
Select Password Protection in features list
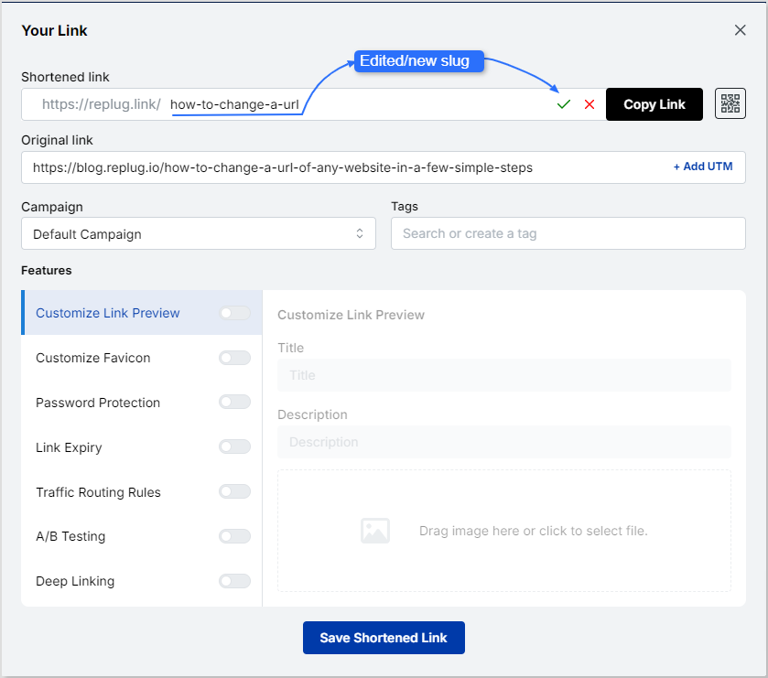coord(98,403)
